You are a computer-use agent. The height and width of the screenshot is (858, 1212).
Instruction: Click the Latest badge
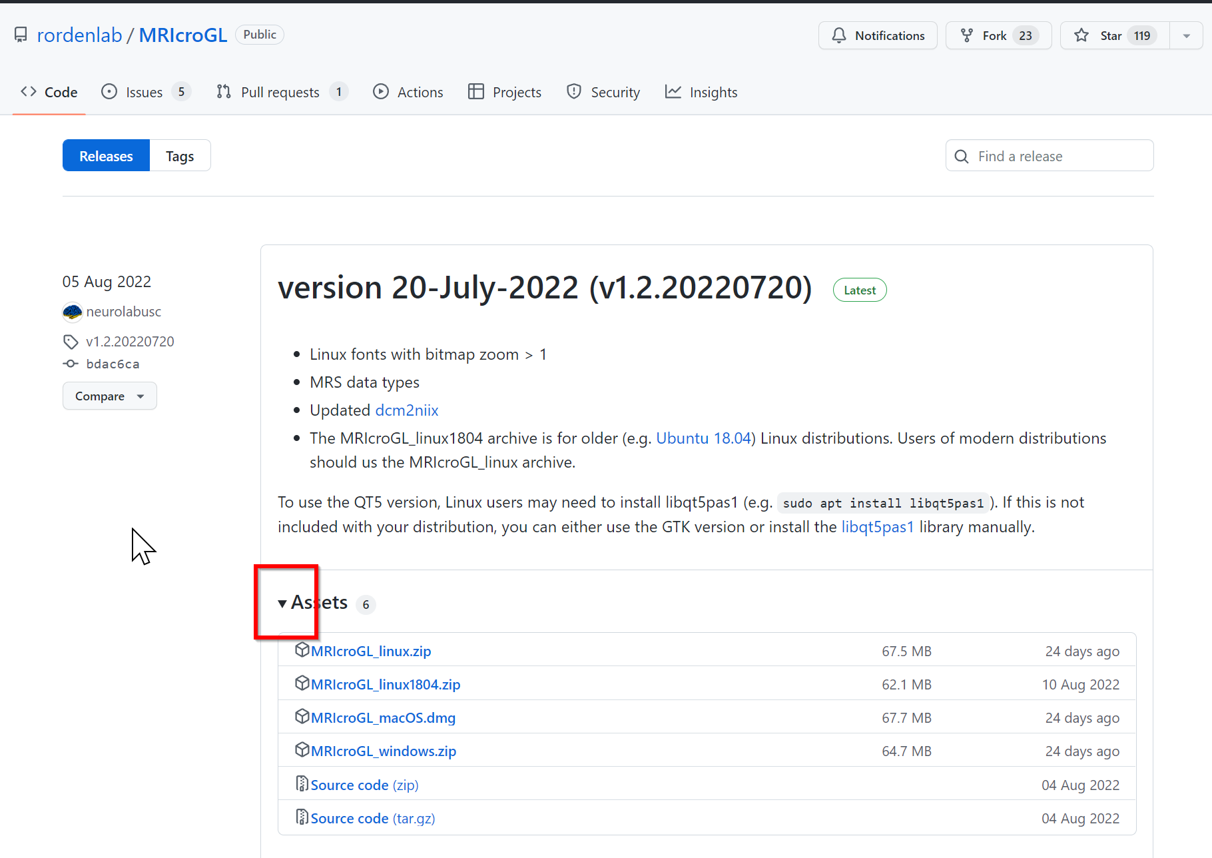coord(860,290)
